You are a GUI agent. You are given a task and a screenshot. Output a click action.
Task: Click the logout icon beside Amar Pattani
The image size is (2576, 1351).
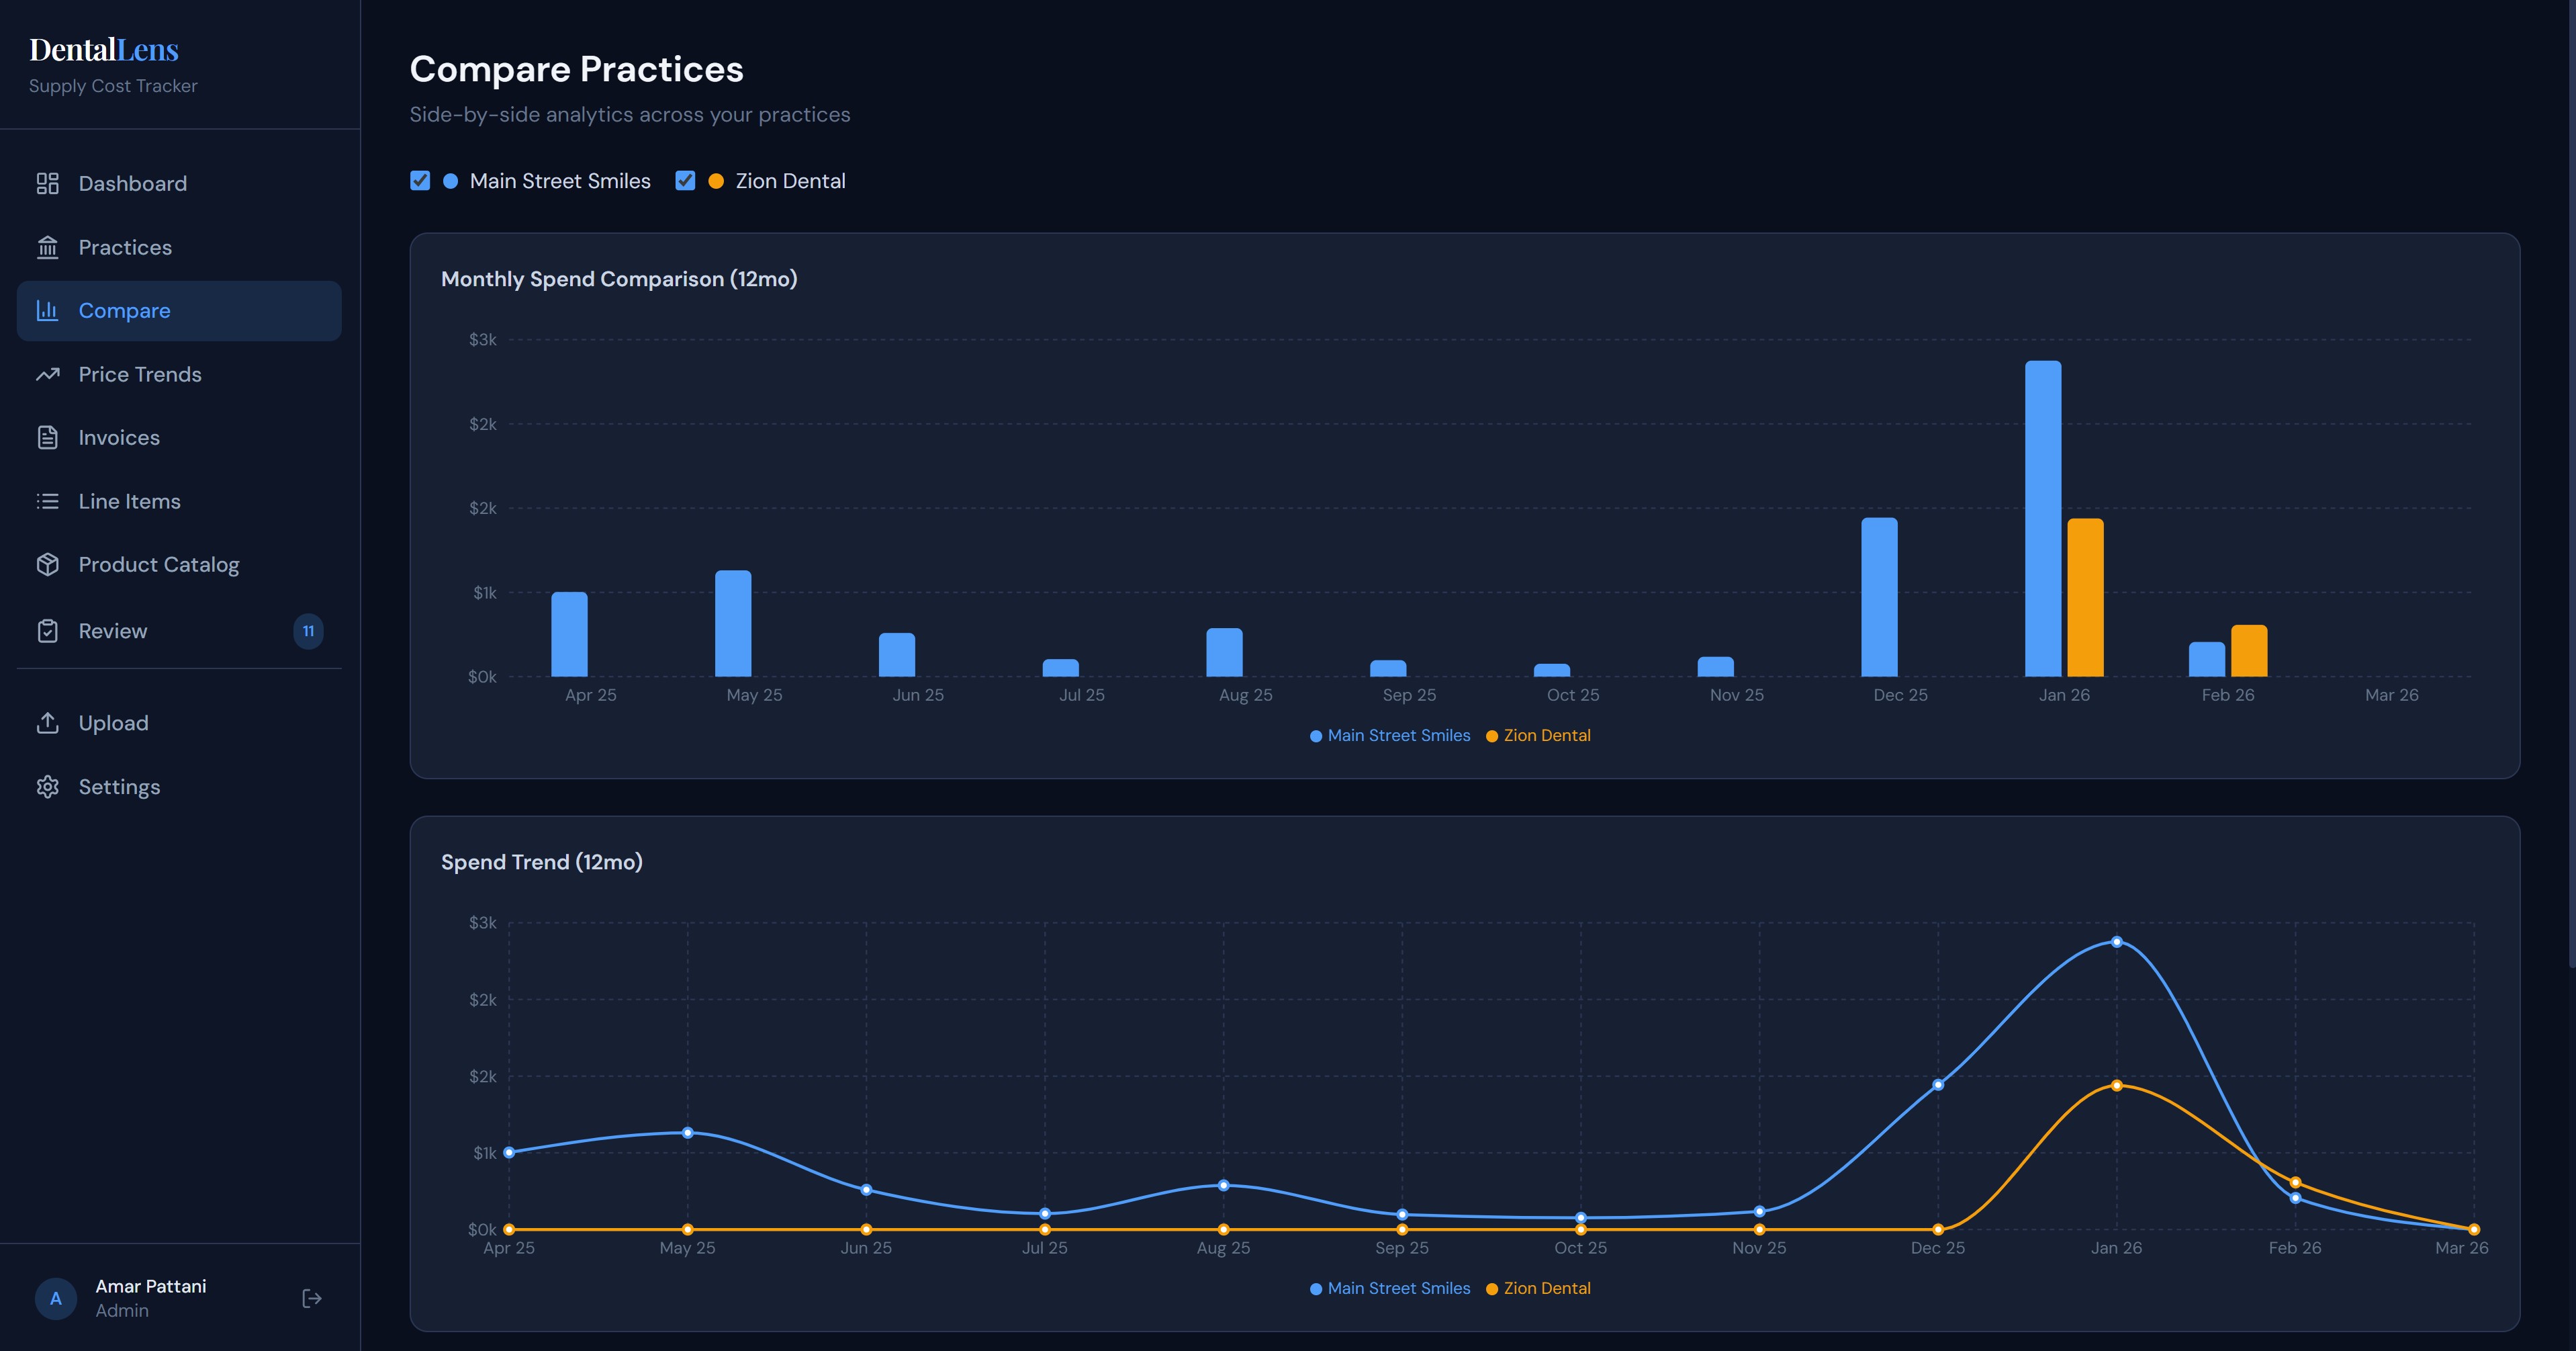(x=311, y=1298)
